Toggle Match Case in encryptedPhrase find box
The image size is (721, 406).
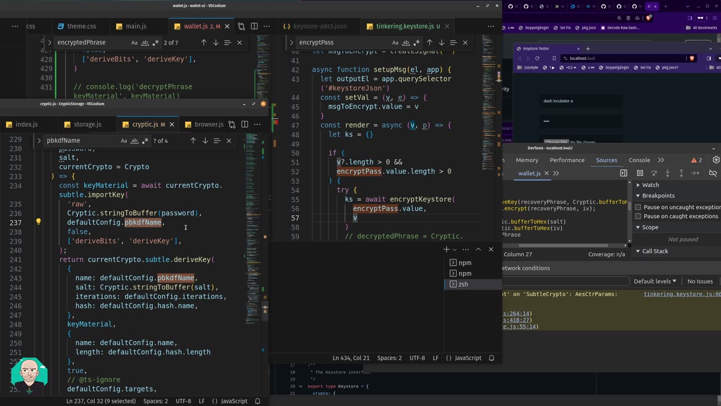(134, 42)
